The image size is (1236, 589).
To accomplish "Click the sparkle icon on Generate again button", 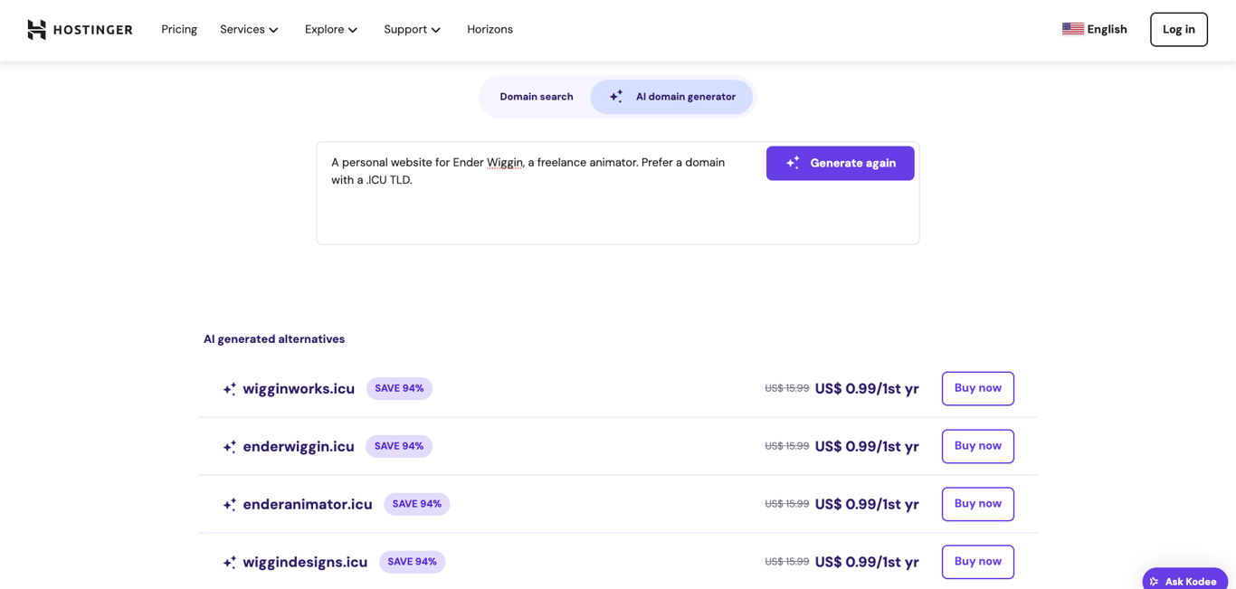I will click(x=792, y=162).
